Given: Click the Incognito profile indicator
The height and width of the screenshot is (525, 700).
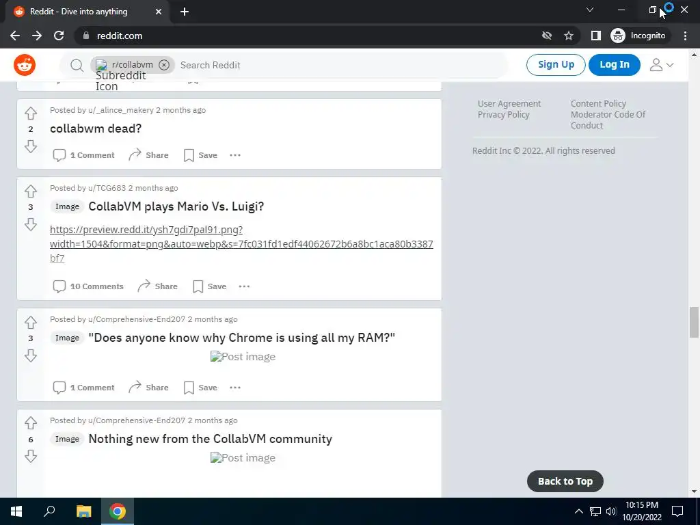Looking at the screenshot, I should point(638,36).
